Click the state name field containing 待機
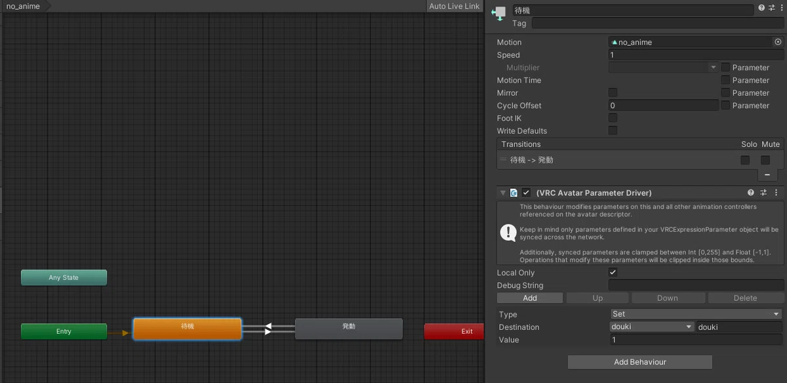The image size is (787, 383). click(x=633, y=10)
